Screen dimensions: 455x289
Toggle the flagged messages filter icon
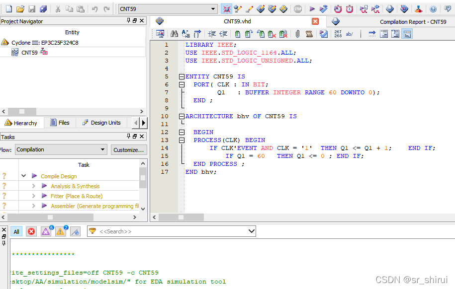(x=76, y=231)
